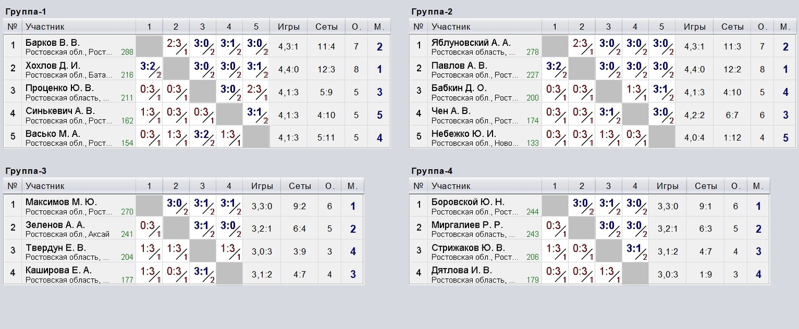This screenshot has height=329, width=799.
Task: Click Группа-4 М. column header
Action: coord(758,186)
